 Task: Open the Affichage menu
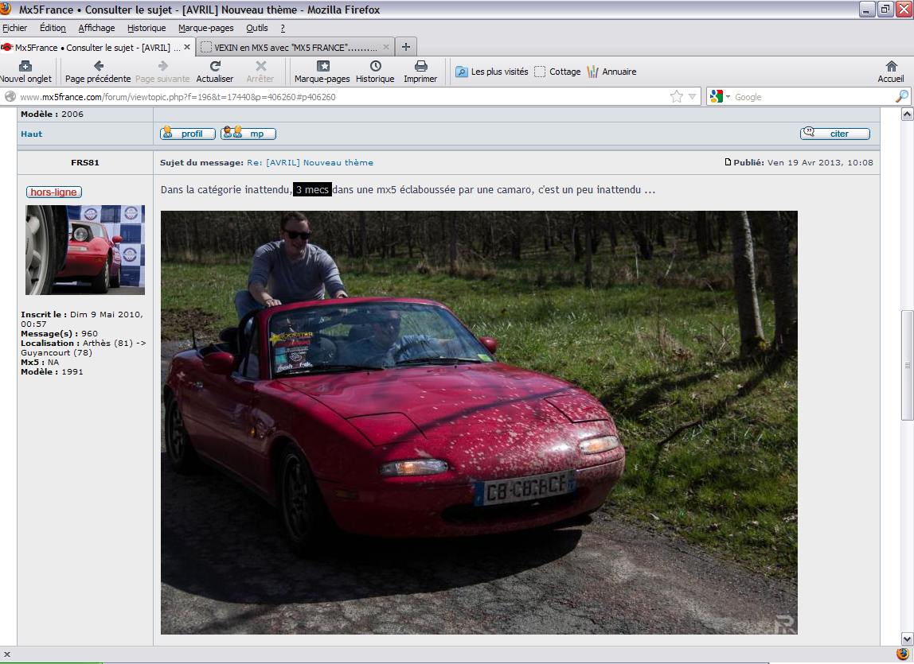tap(96, 28)
